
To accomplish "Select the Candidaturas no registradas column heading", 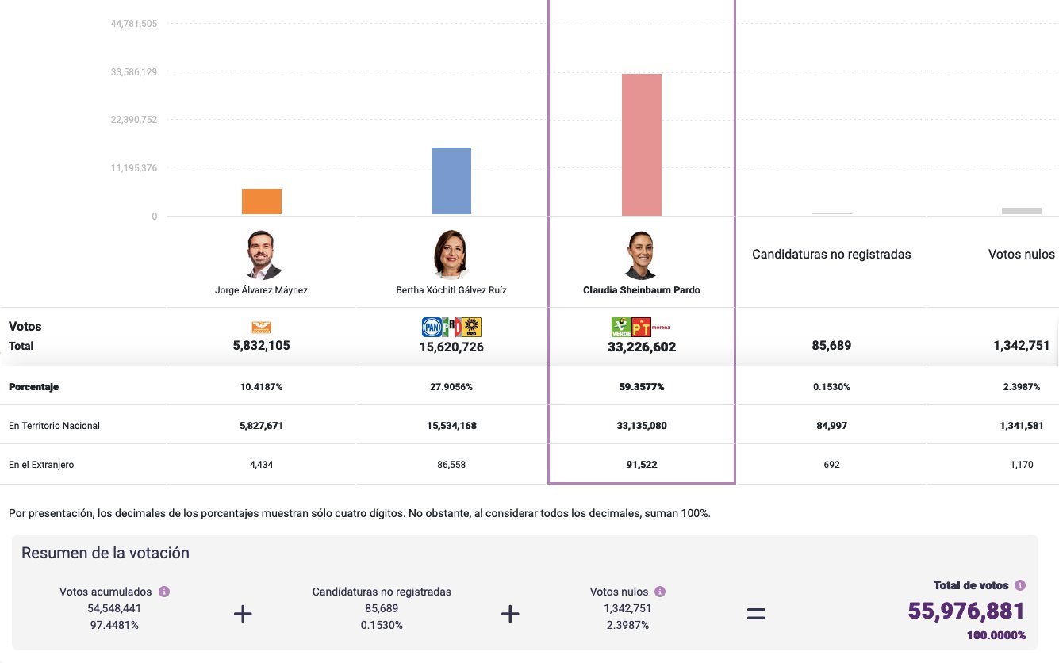I will coord(831,255).
